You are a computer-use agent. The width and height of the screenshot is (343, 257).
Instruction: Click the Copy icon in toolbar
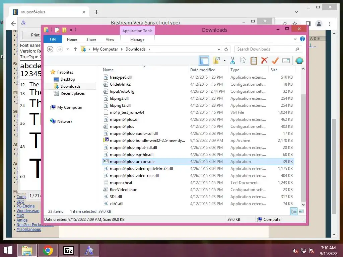(243, 61)
